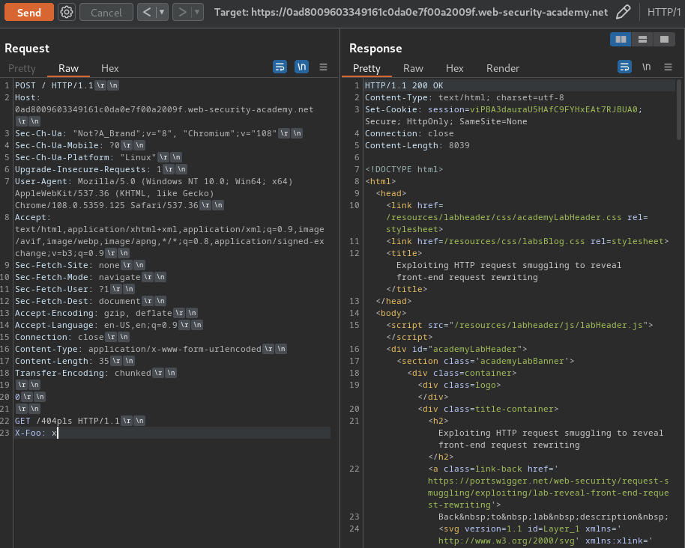
Task: Place cursor in 'X-Foo: x' line
Action: 36,433
